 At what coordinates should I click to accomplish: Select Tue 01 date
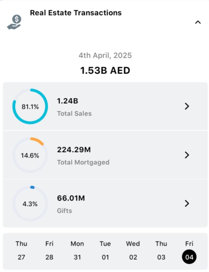pos(105,250)
